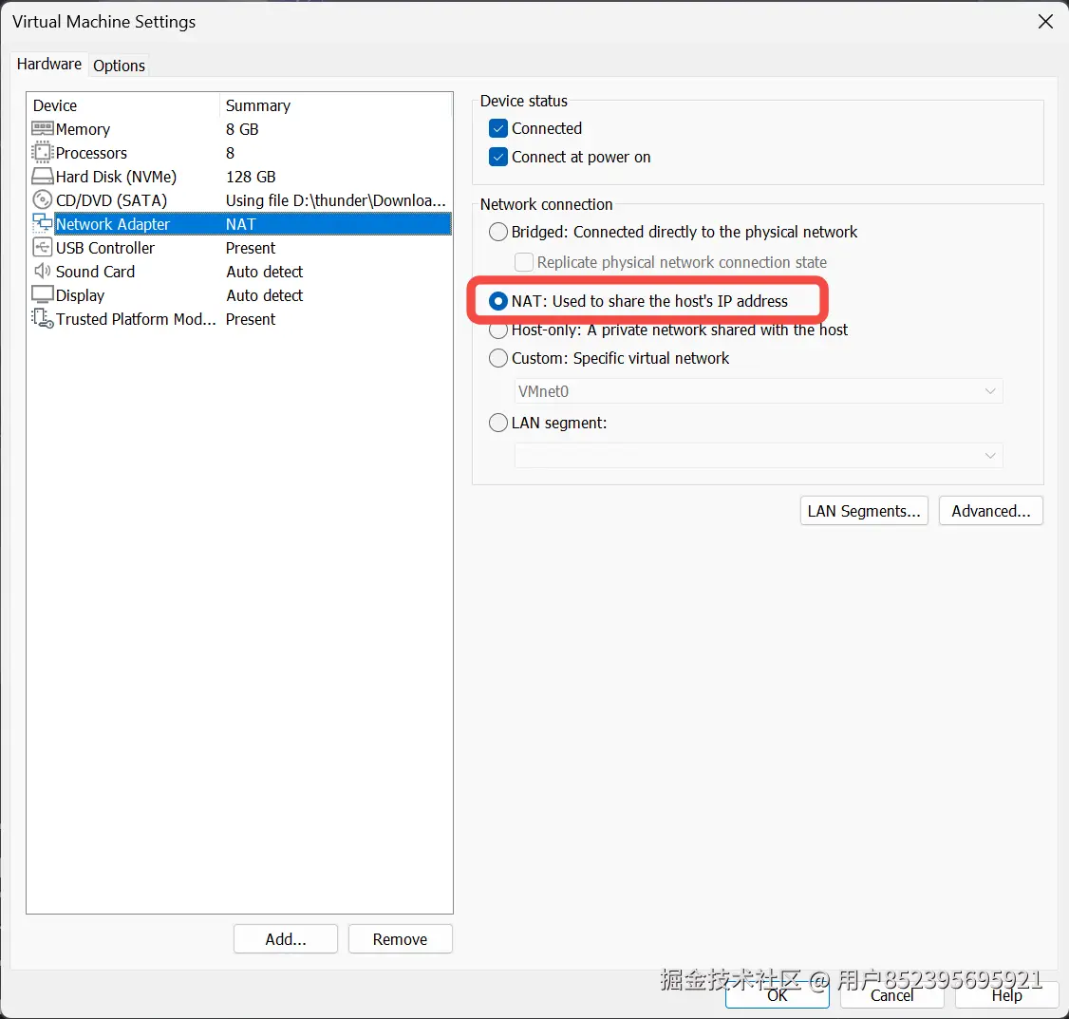Click the Memory device icon
The width and height of the screenshot is (1069, 1019).
point(43,129)
